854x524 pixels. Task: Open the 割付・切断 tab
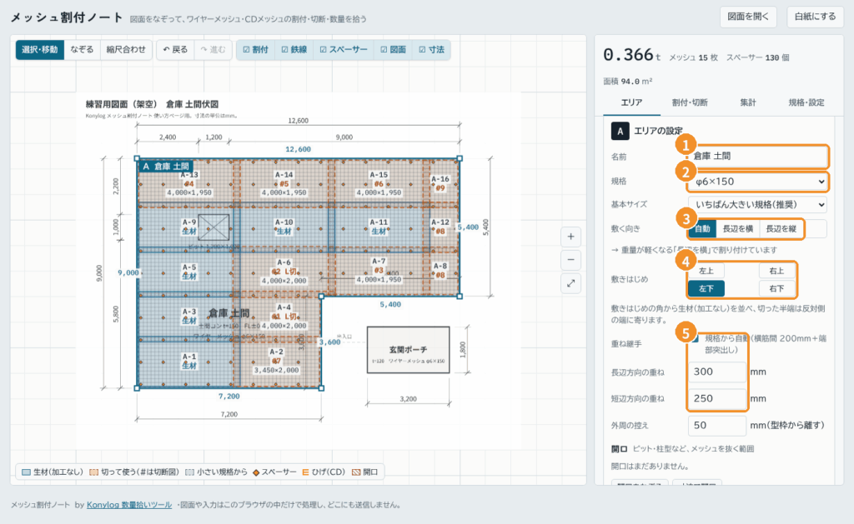(690, 102)
